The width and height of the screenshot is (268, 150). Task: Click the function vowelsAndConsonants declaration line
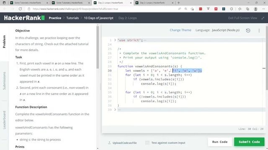click(150, 66)
